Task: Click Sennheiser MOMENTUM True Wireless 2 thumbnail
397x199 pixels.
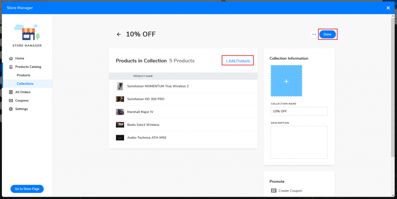Action: coord(120,86)
